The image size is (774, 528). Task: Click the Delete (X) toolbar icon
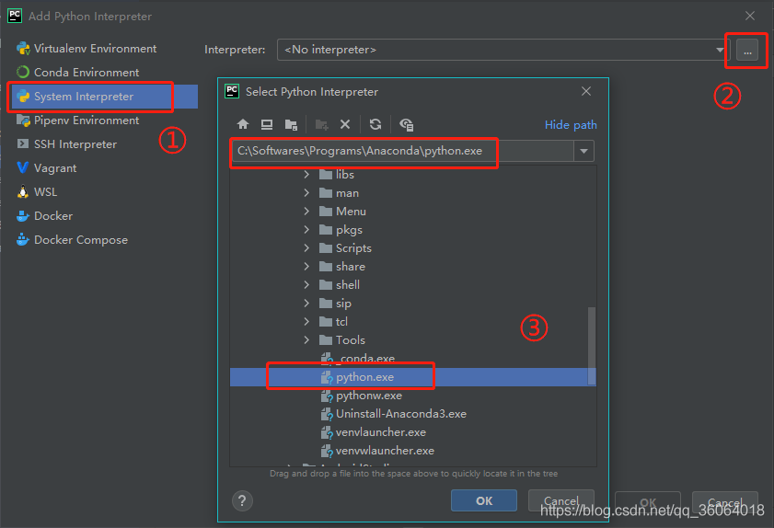(x=345, y=124)
